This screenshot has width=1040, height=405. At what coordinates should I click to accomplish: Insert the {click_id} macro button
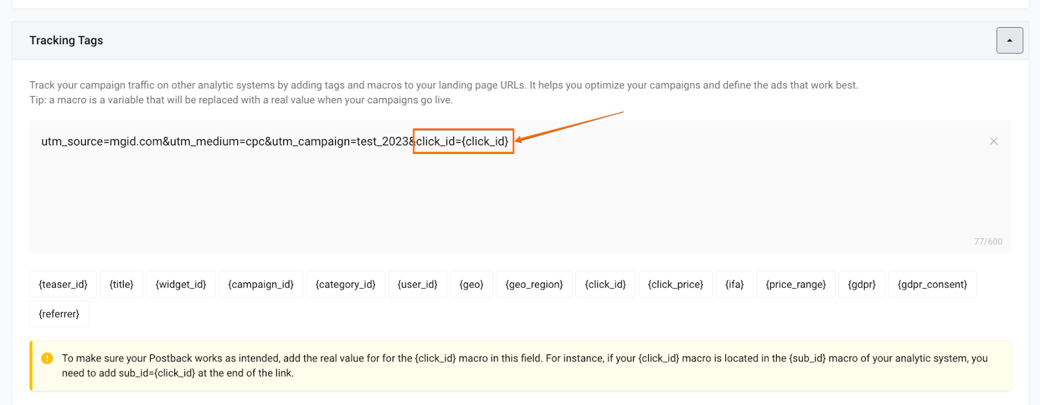605,284
